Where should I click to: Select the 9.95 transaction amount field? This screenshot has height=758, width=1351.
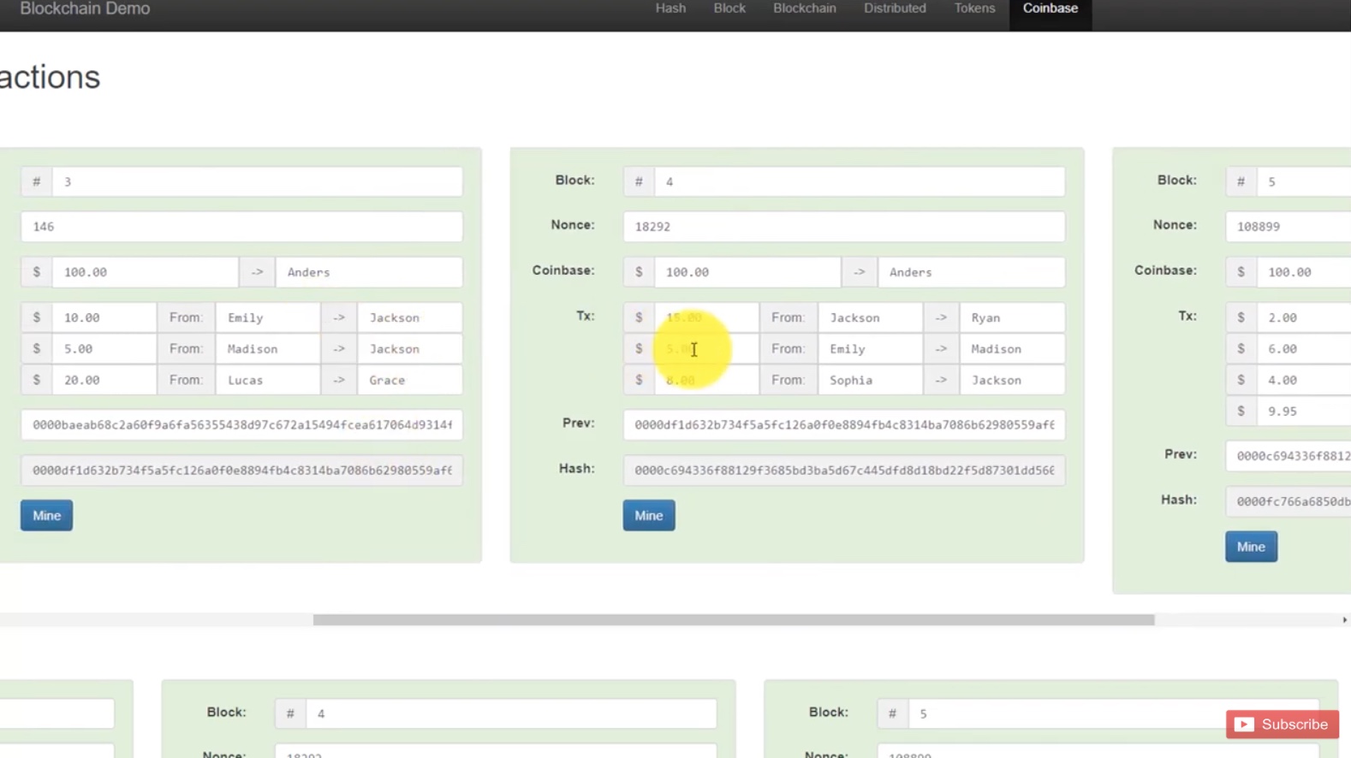pos(1303,412)
